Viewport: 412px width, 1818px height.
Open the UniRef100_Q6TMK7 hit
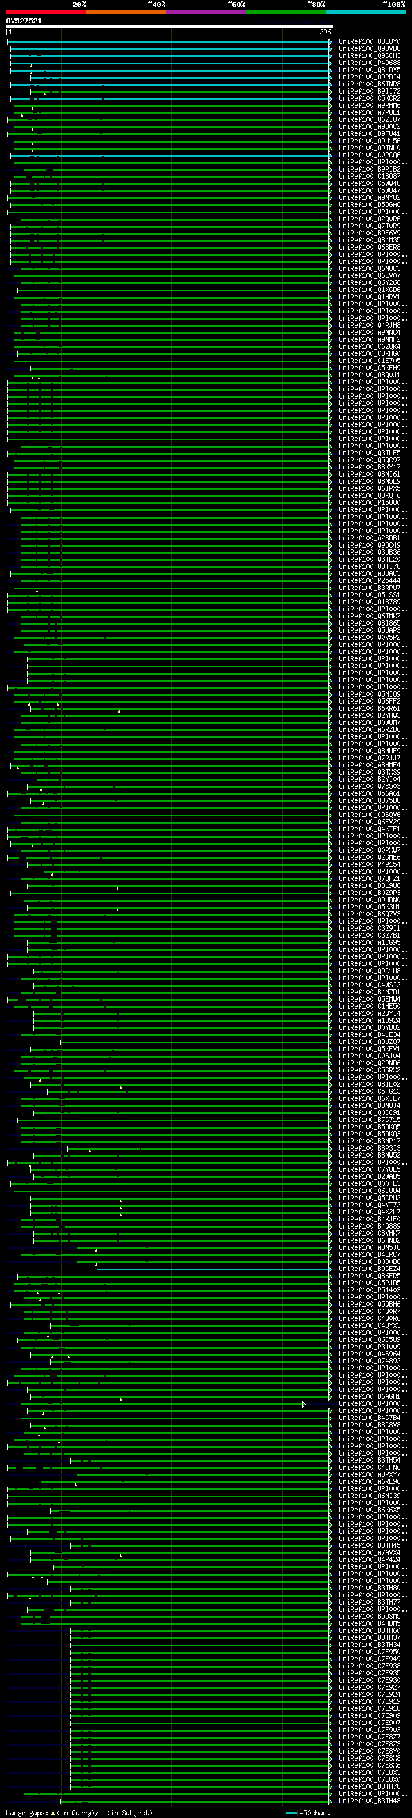pos(369,616)
